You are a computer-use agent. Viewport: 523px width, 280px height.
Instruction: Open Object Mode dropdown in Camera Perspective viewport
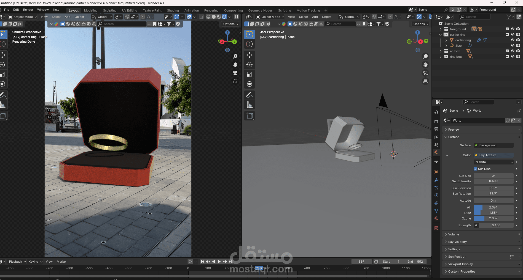[23, 17]
